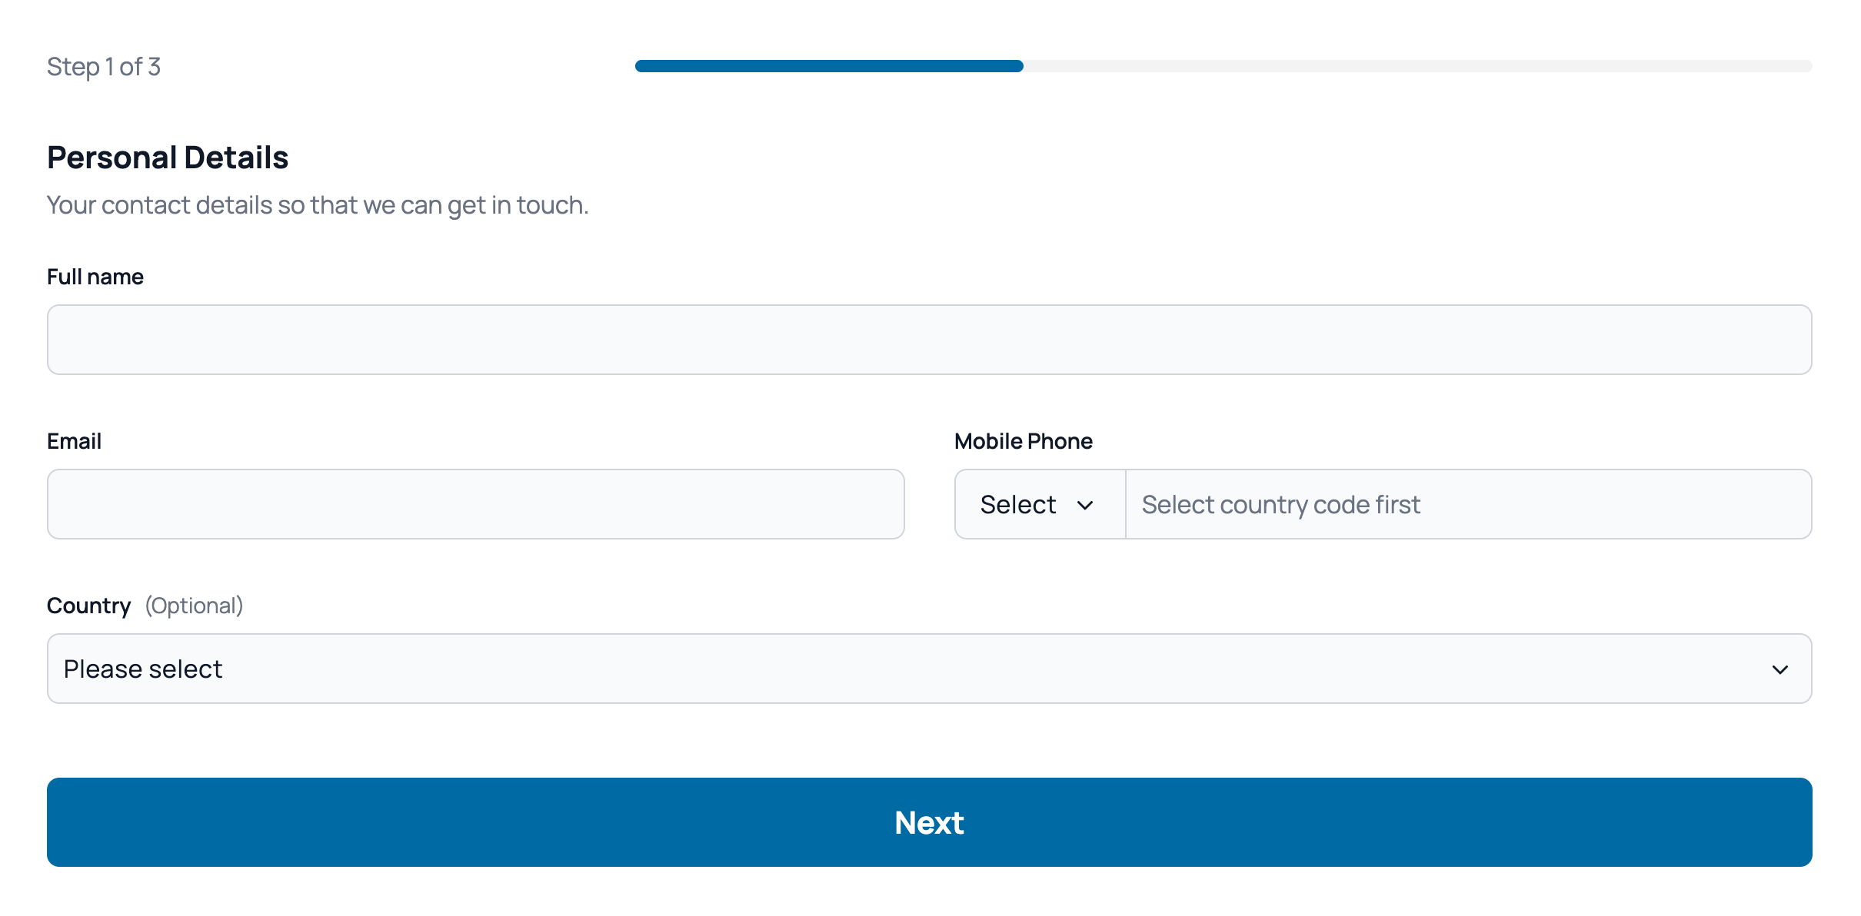This screenshot has width=1861, height=916.
Task: Click the Personal Details heading
Action: pyautogui.click(x=168, y=158)
